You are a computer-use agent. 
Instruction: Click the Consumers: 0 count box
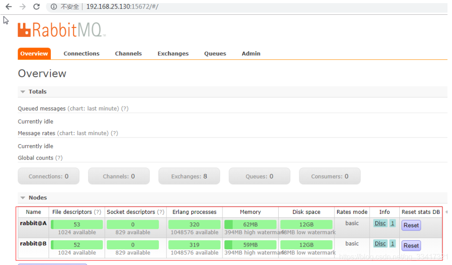(x=330, y=176)
